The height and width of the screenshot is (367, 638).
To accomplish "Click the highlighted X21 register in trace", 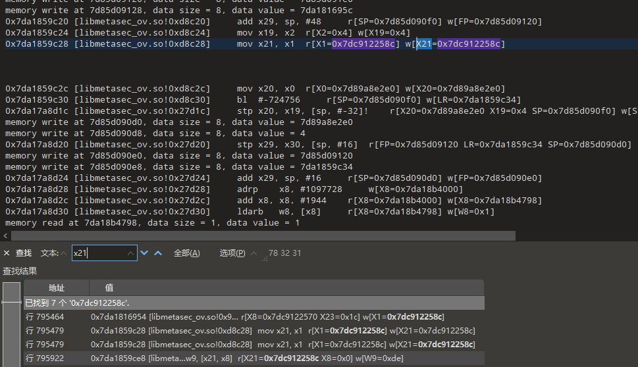I will pyautogui.click(x=423, y=44).
